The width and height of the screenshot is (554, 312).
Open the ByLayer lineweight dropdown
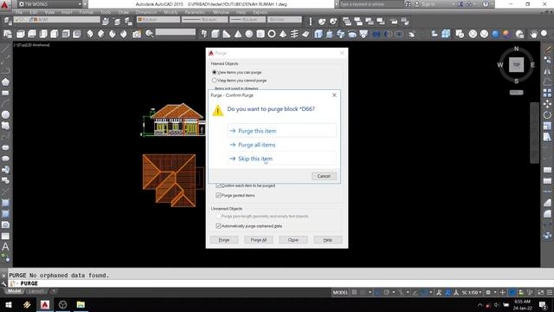[248, 19]
